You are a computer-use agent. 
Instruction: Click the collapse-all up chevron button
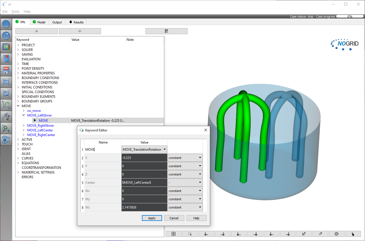[80, 31]
